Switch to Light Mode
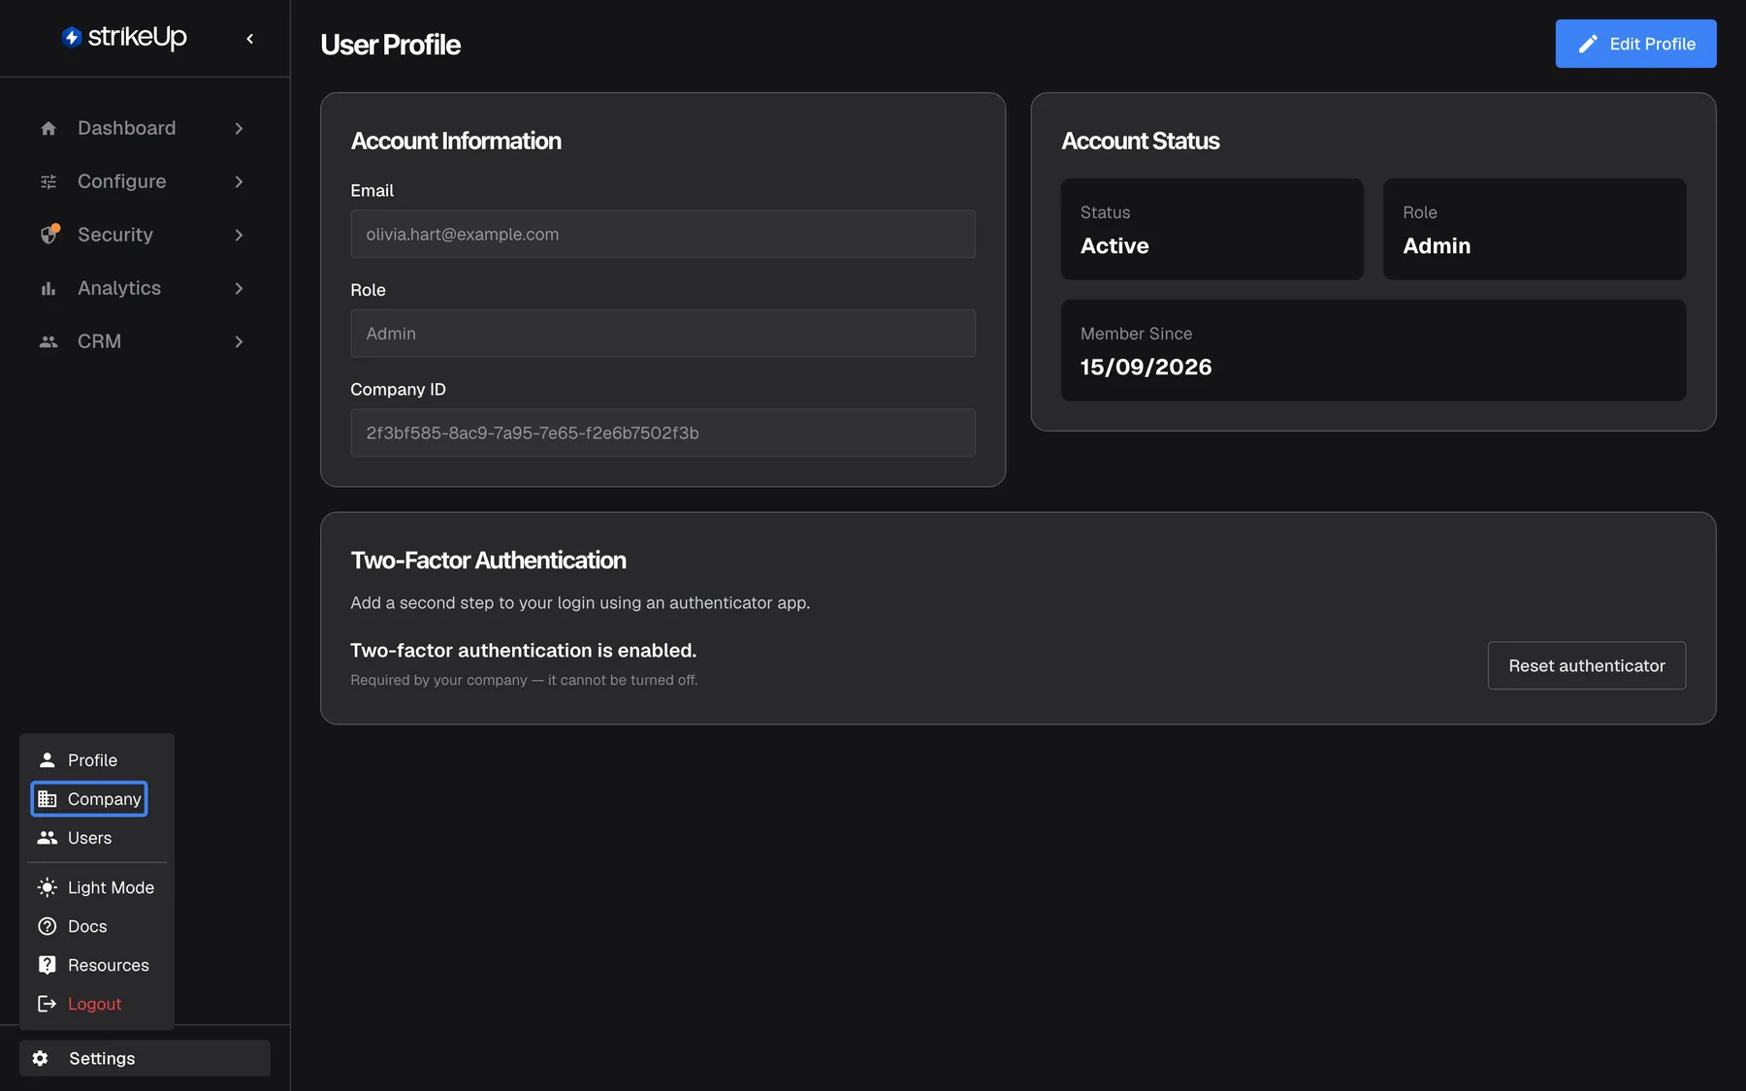1746x1091 pixels. (97, 887)
